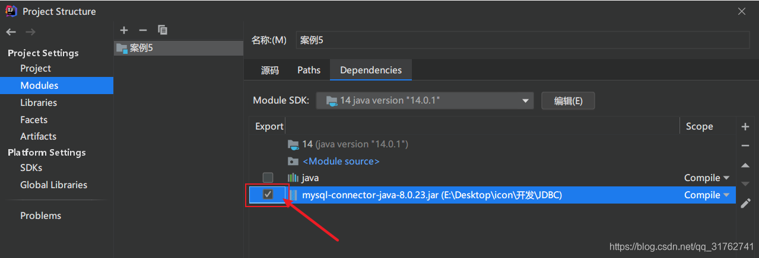
Task: Open Compile scope dropdown for java
Action: tap(706, 178)
